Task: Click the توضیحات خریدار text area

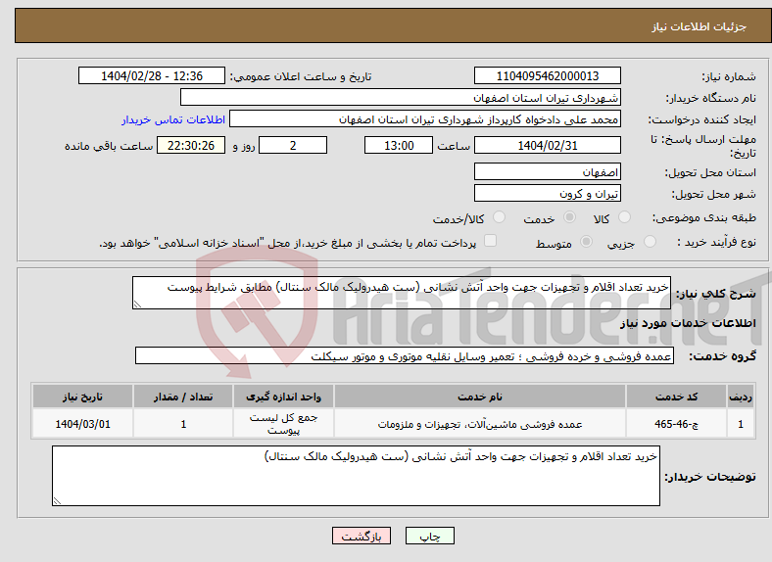Action: pyautogui.click(x=356, y=476)
